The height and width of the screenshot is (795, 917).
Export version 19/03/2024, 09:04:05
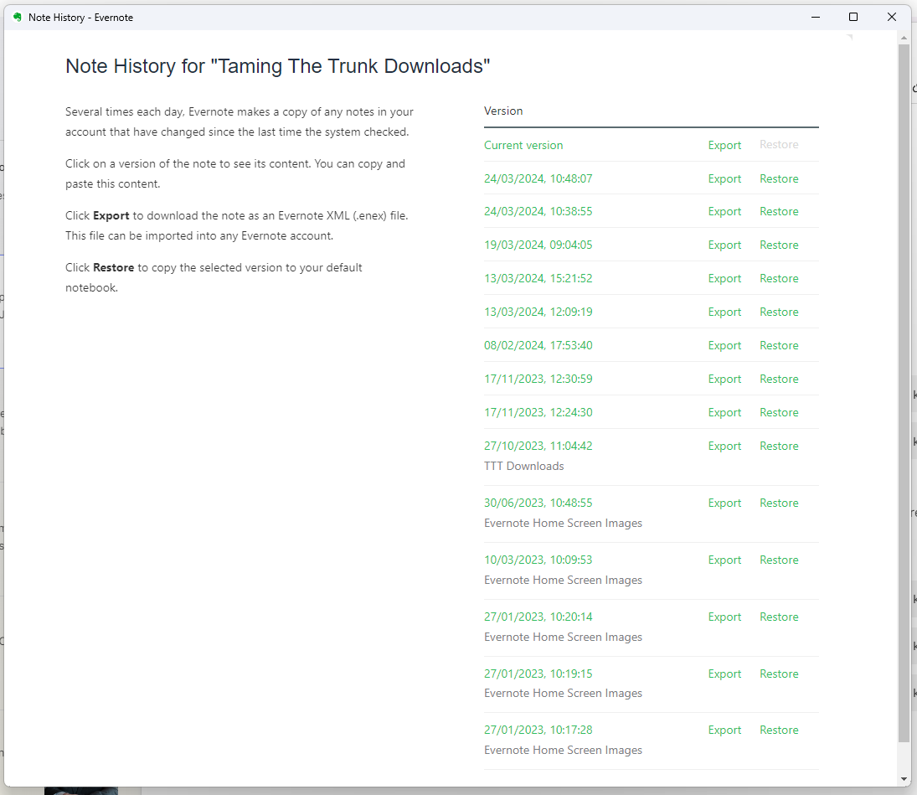(724, 245)
